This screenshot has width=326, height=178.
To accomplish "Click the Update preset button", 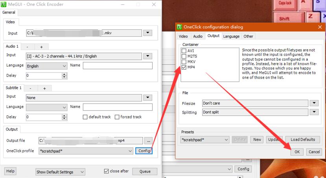I will (274, 139).
